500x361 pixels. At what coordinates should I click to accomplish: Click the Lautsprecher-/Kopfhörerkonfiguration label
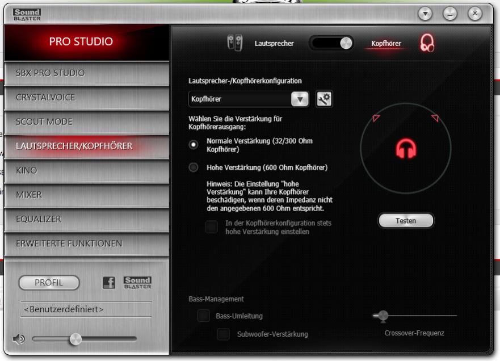click(245, 81)
